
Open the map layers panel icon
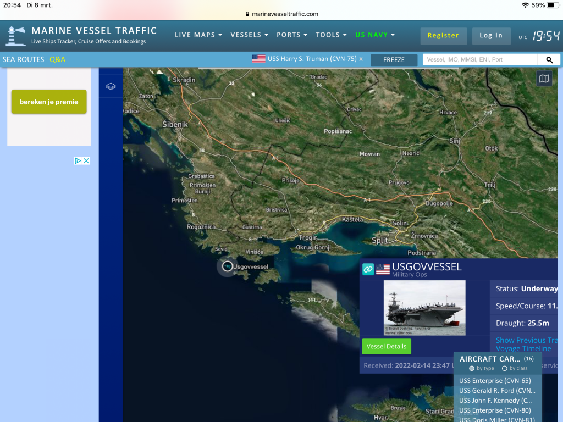click(111, 86)
